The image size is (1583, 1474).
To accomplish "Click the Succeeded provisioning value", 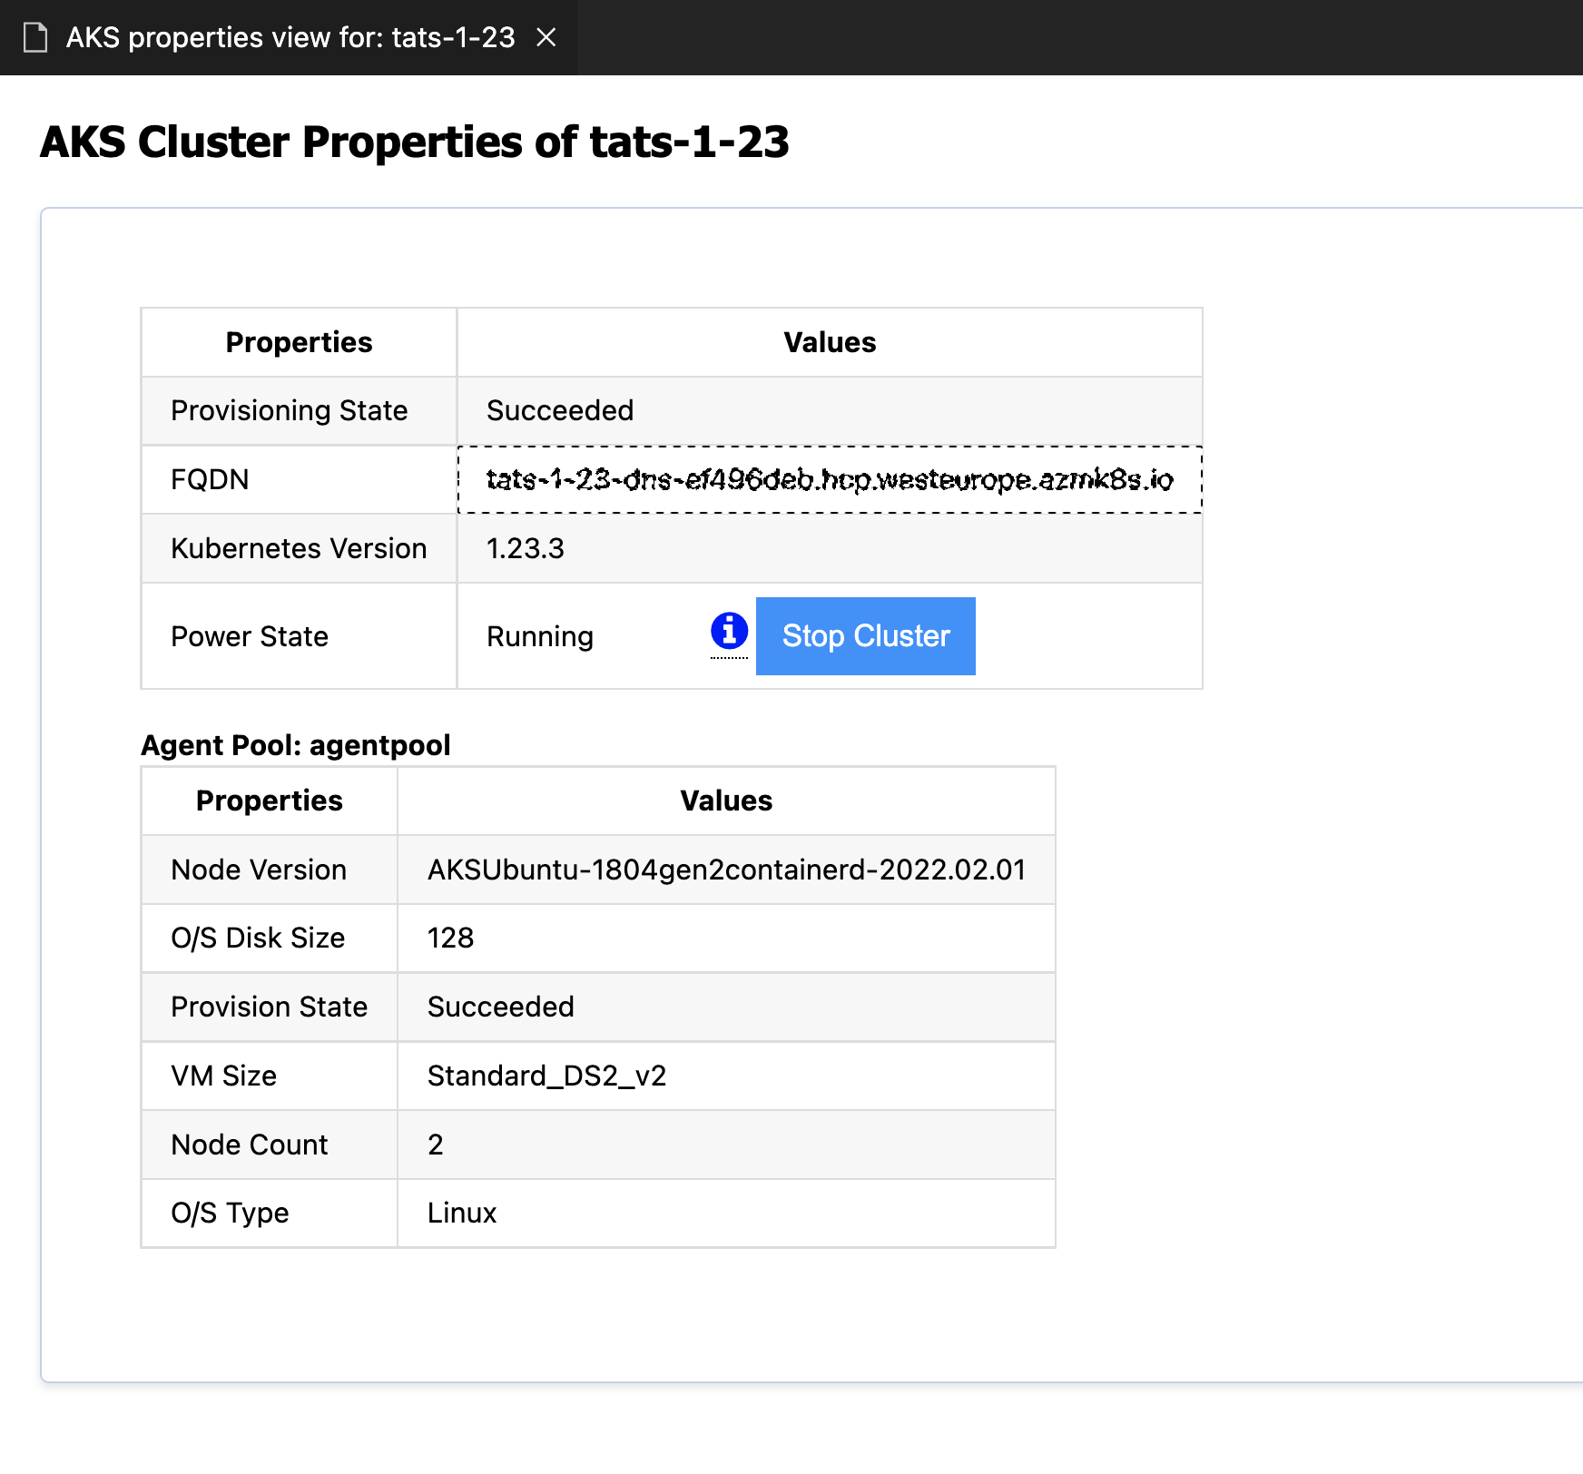I will tap(560, 410).
